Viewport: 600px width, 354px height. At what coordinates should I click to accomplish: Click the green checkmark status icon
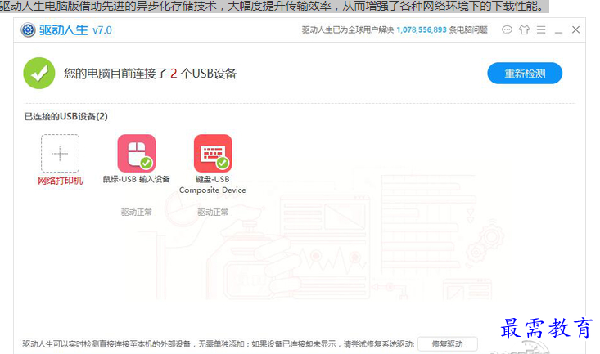tap(39, 73)
